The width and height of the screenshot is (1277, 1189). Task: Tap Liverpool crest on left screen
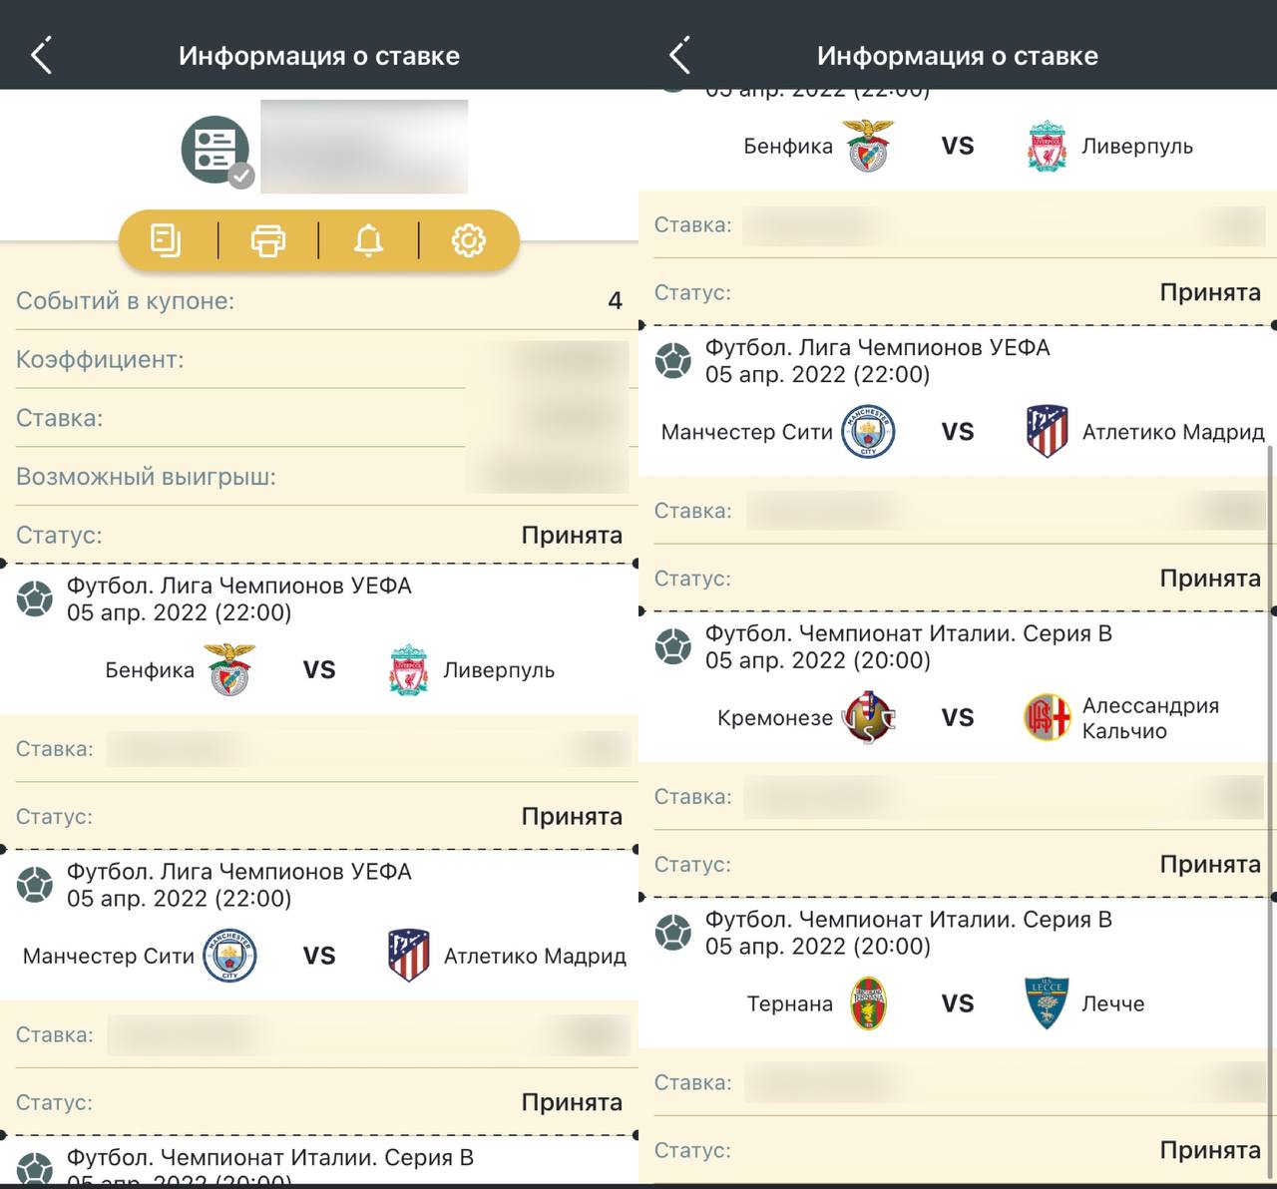tap(409, 669)
